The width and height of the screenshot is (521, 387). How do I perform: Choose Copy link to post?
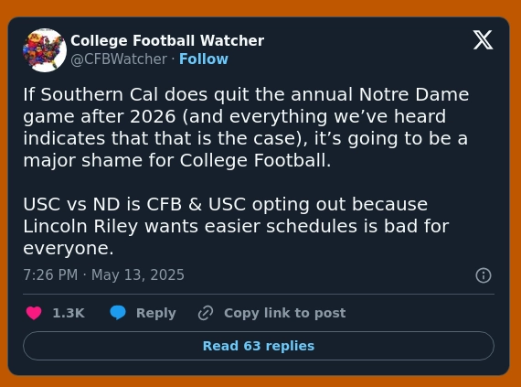(x=285, y=313)
